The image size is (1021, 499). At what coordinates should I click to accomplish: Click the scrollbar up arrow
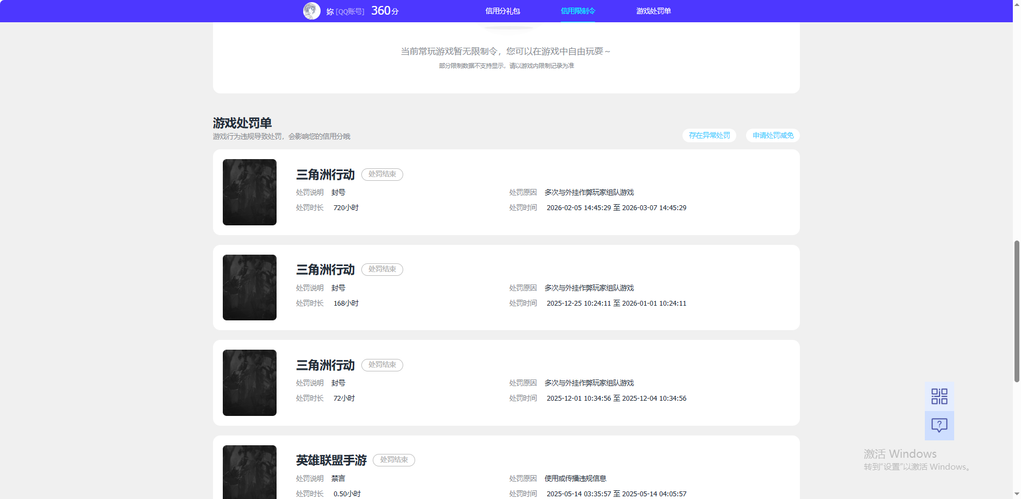click(x=1017, y=4)
